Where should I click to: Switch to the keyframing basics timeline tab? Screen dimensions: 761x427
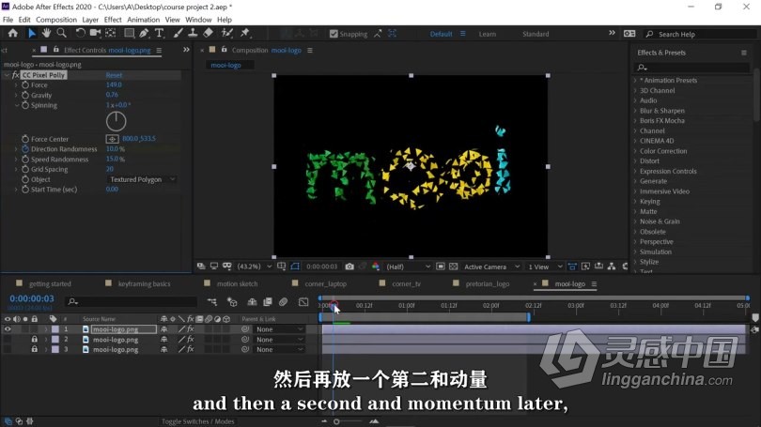pos(144,284)
